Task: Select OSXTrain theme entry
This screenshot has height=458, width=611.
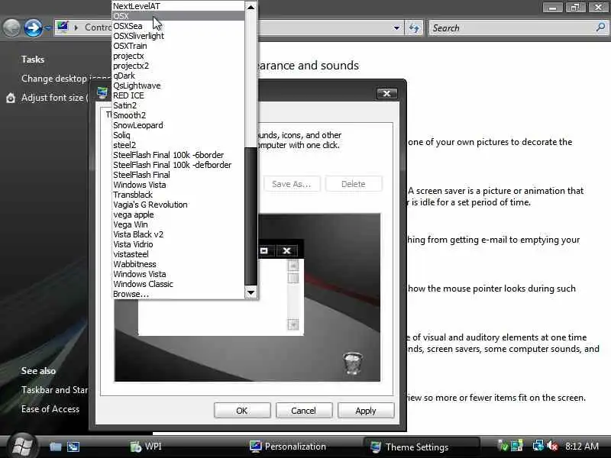Action: point(179,46)
